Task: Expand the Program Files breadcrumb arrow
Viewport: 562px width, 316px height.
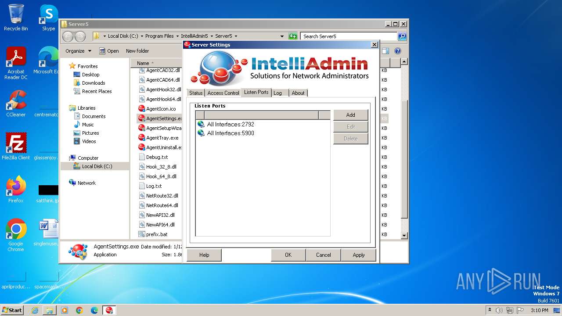Action: click(x=177, y=36)
